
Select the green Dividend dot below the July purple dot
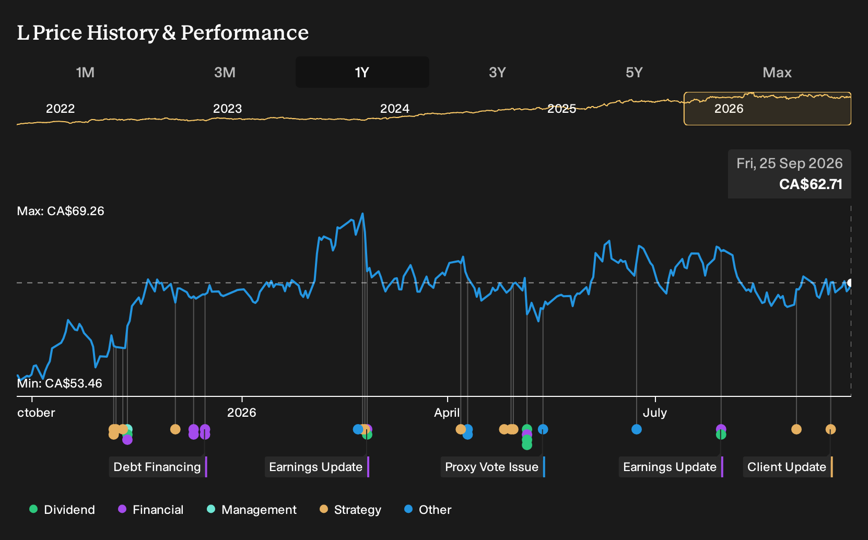pyautogui.click(x=721, y=435)
